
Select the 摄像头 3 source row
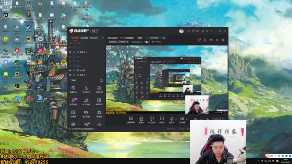86,52
